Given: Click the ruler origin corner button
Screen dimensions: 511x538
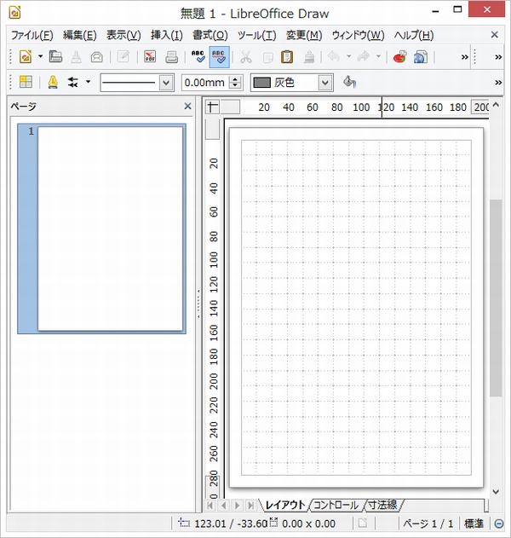Looking at the screenshot, I should click(x=212, y=107).
